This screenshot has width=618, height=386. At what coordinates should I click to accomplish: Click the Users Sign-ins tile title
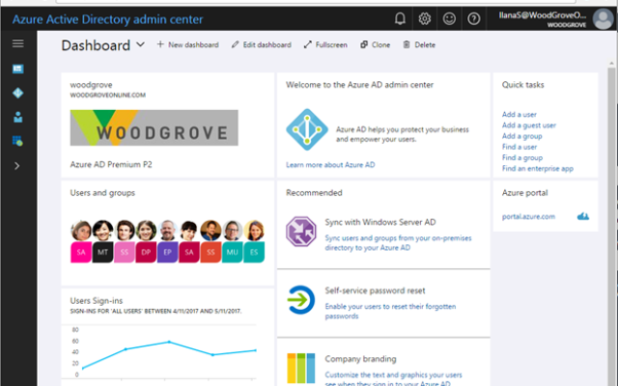(97, 300)
